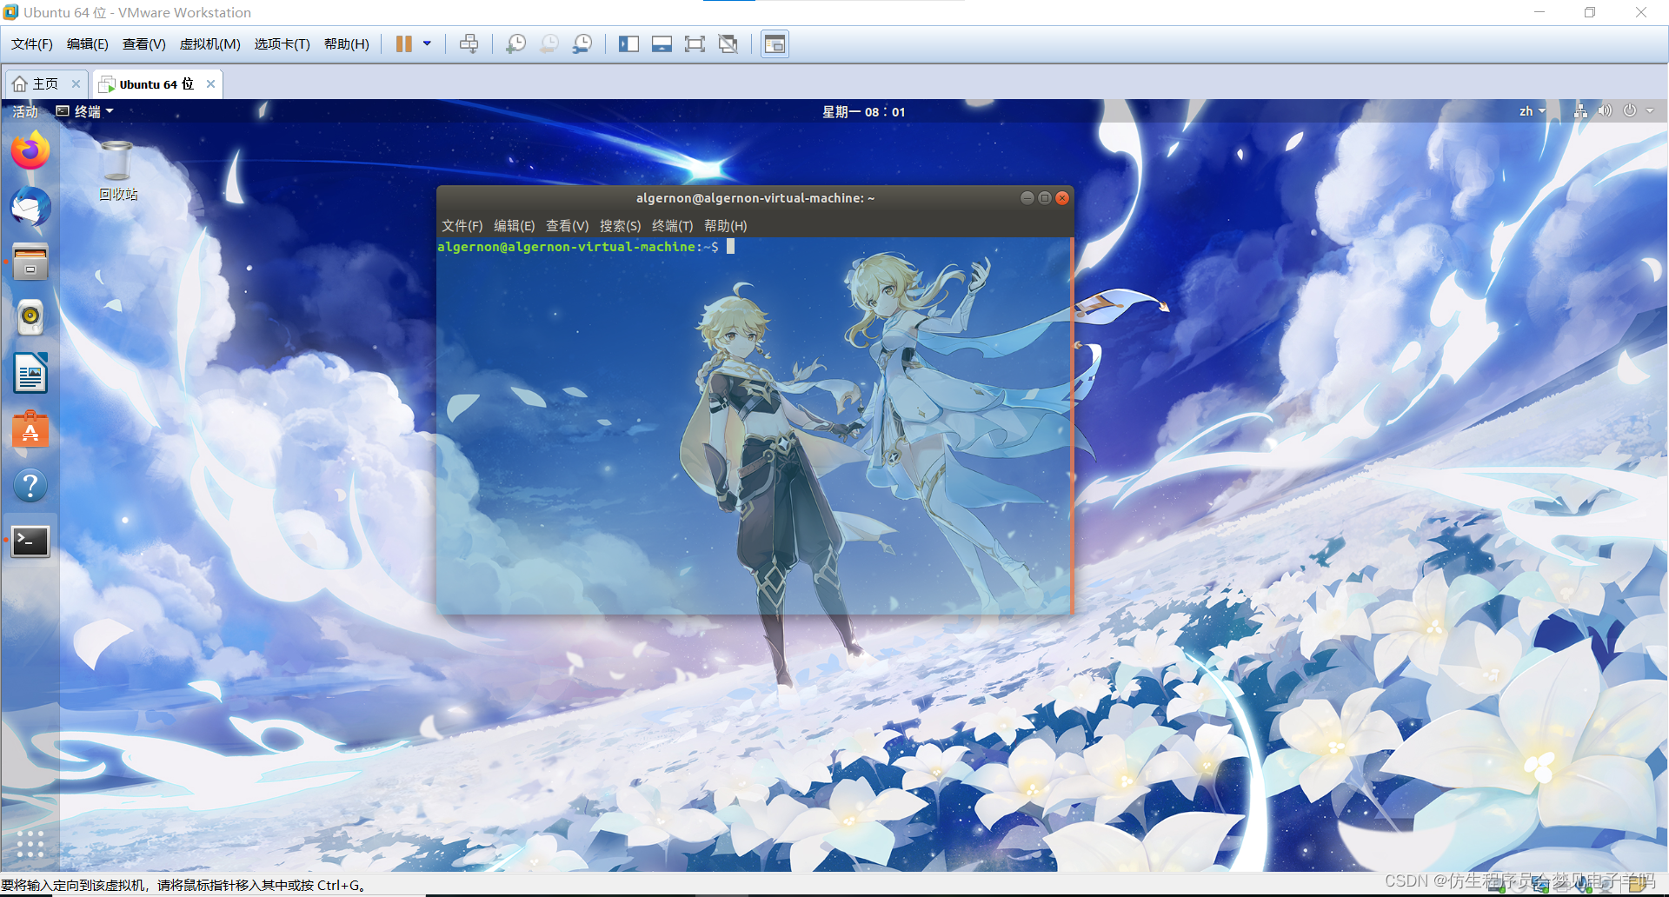Image resolution: width=1669 pixels, height=897 pixels.
Task: Open the VMware 文件(F) menu
Action: pos(32,44)
